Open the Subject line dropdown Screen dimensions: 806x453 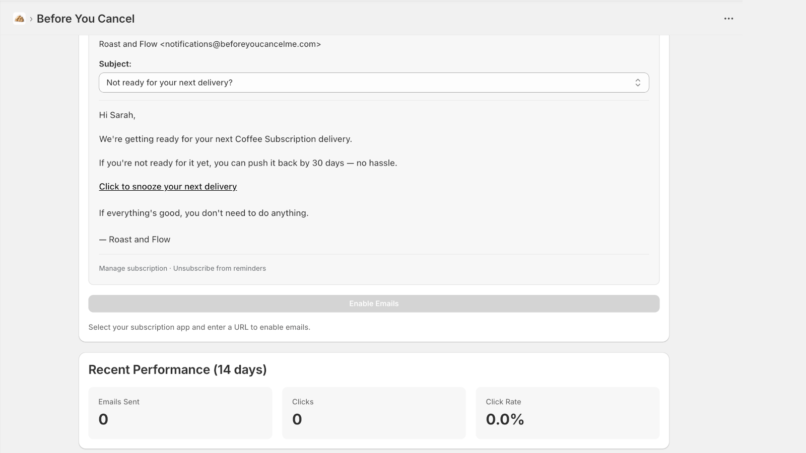[x=373, y=83]
